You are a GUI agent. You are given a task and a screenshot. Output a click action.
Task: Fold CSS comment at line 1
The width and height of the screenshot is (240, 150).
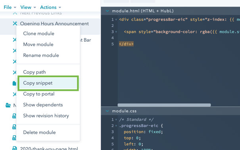pos(116,119)
